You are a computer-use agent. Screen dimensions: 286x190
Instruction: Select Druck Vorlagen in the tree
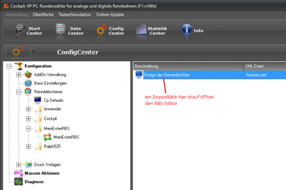[47, 164]
